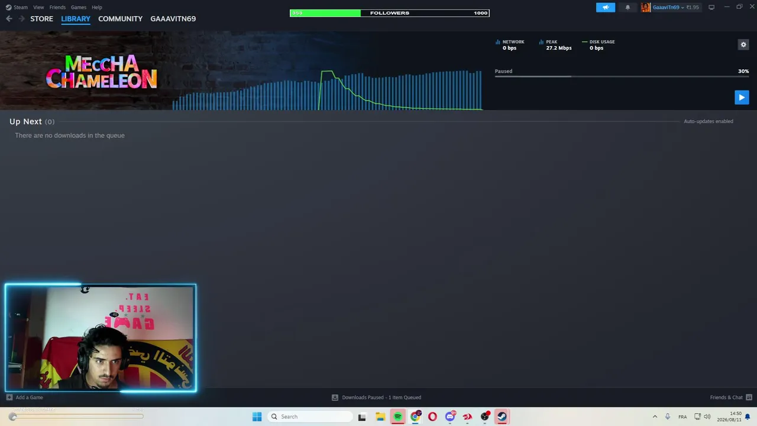
Task: Open the View menu
Action: pyautogui.click(x=38, y=7)
